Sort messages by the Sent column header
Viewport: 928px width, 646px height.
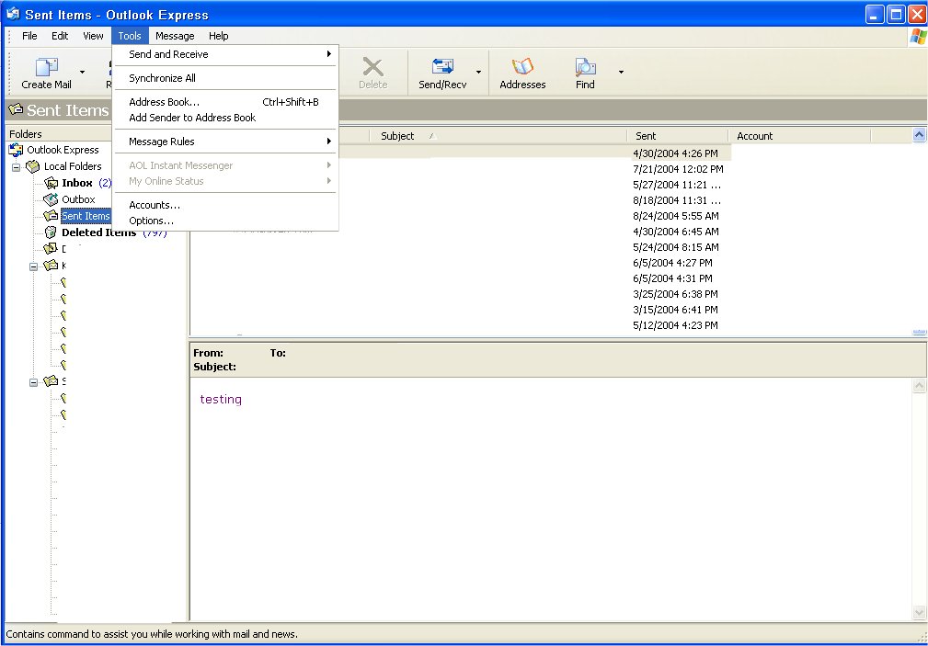tap(678, 136)
